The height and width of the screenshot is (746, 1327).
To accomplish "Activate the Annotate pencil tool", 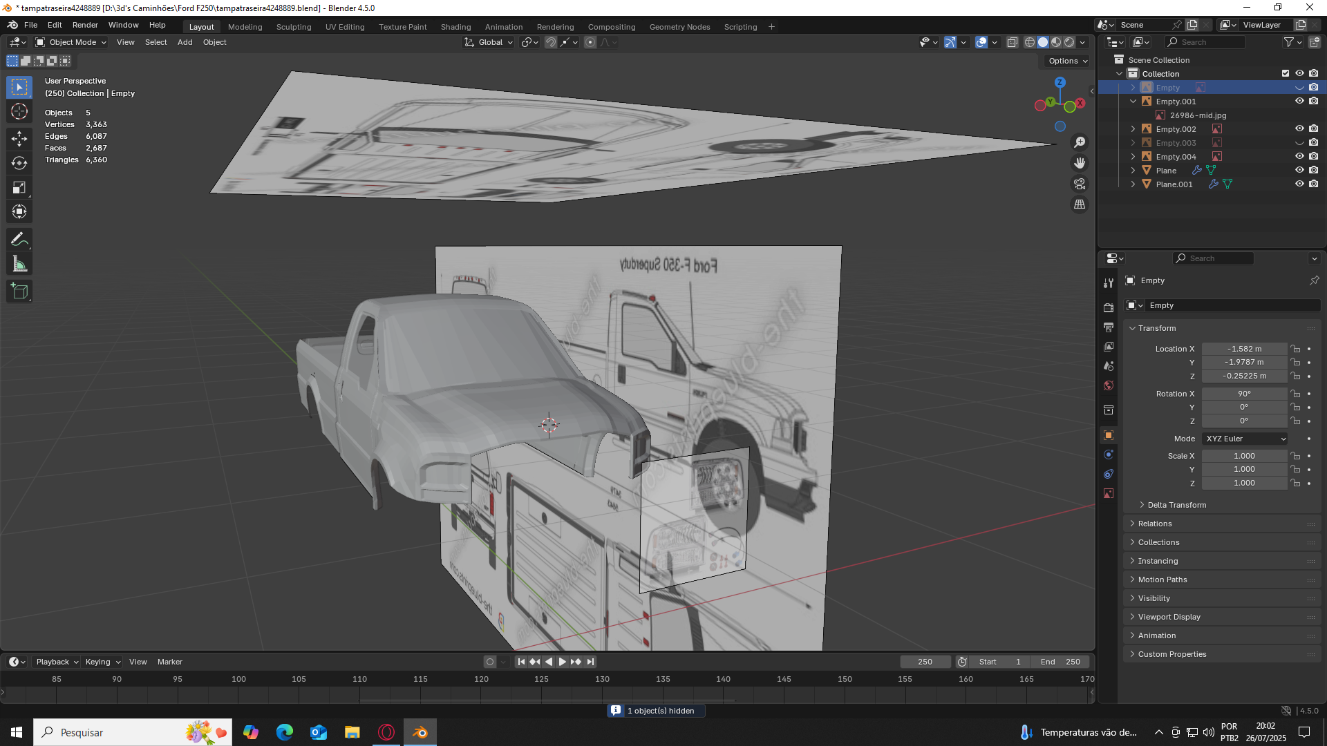I will tap(19, 239).
